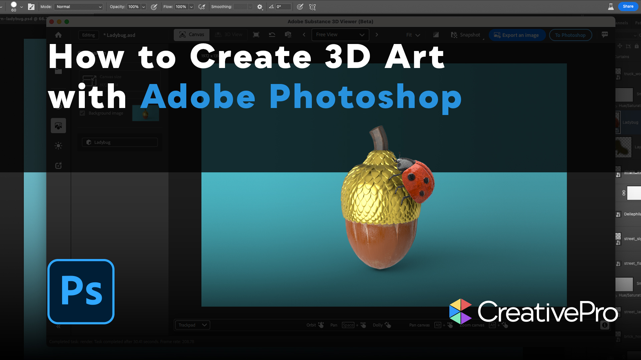Image resolution: width=641 pixels, height=360 pixels.
Task: Click the blue Share button
Action: [628, 6]
